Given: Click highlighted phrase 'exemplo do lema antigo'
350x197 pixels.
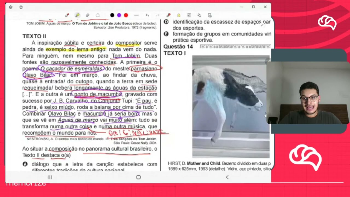Looking at the screenshot, I should coord(75,50).
